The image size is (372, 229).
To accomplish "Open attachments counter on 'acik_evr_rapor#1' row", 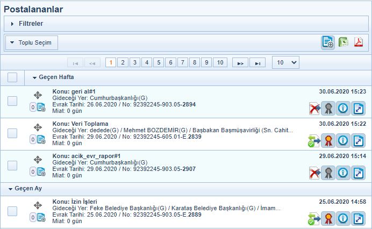I will click(33, 171).
